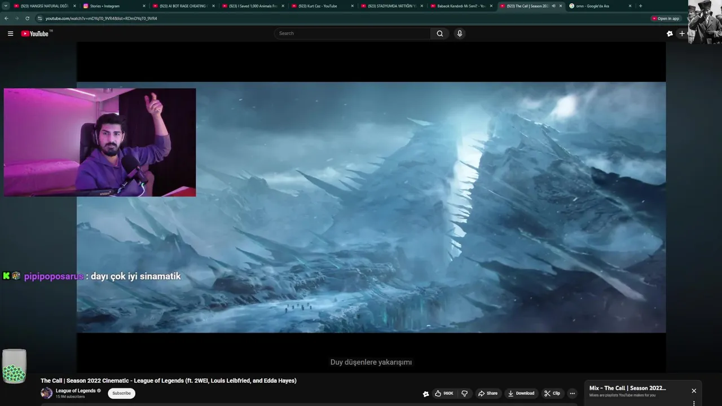Click the address bar URL
Image resolution: width=722 pixels, height=406 pixels.
(x=102, y=18)
